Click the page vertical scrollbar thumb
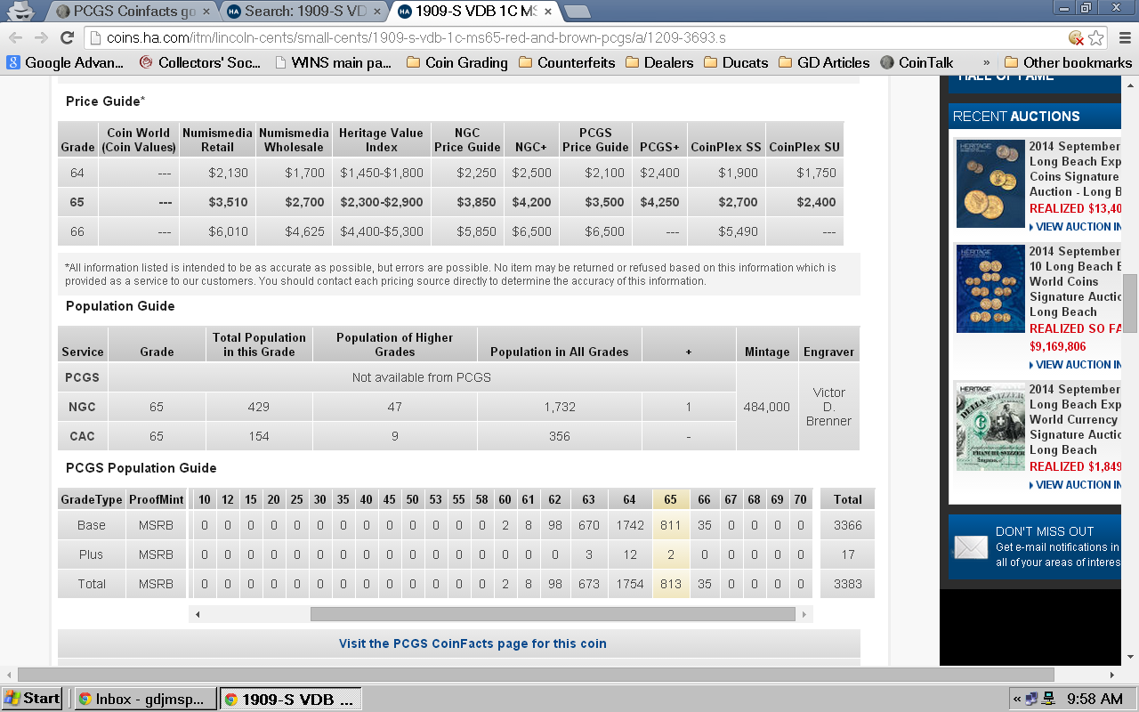The height and width of the screenshot is (712, 1139). tap(1130, 303)
